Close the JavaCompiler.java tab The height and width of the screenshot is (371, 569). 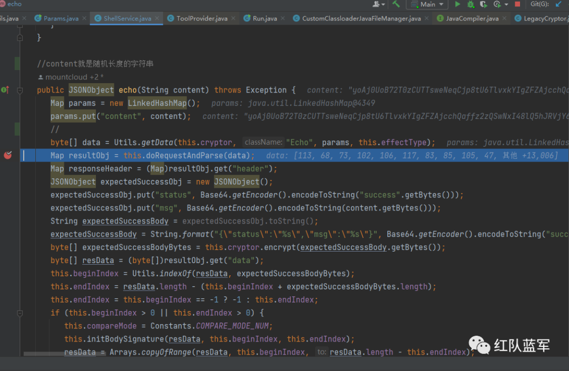click(x=504, y=18)
